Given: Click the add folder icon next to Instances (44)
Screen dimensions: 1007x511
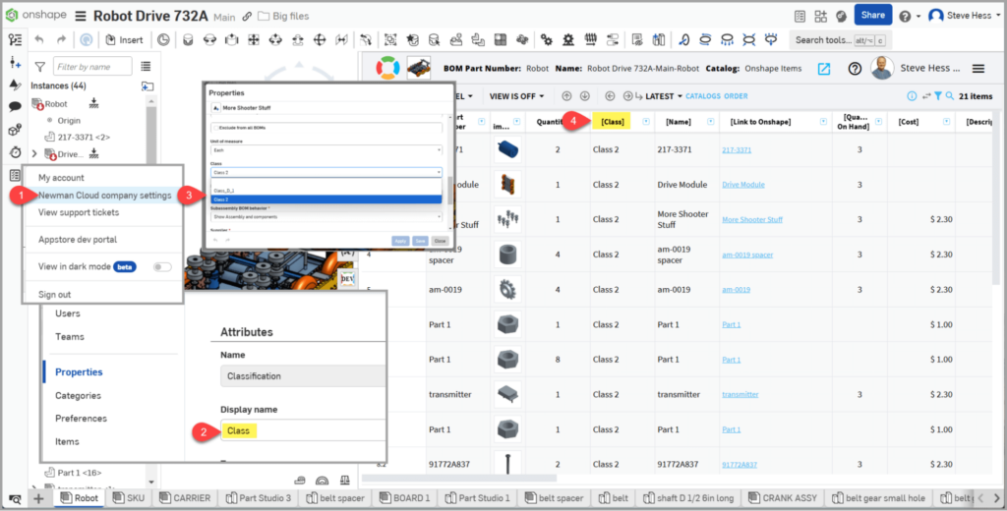Looking at the screenshot, I should (148, 86).
